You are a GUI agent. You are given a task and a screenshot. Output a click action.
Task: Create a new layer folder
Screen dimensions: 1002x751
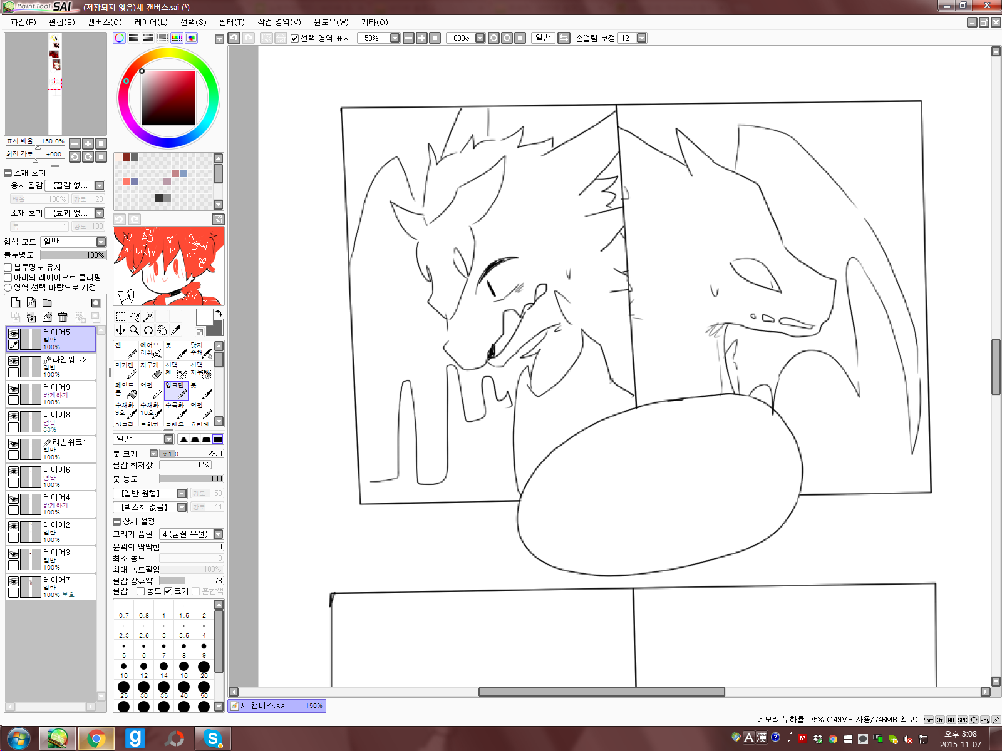pyautogui.click(x=47, y=303)
